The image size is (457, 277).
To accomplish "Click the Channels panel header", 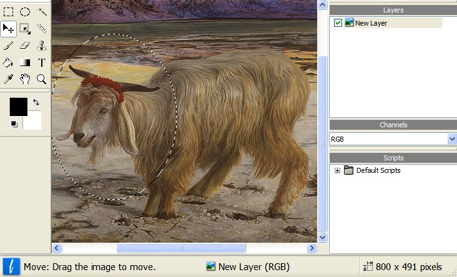I will click(x=393, y=125).
